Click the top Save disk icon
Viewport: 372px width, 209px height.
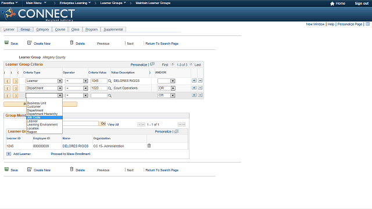click(6, 42)
